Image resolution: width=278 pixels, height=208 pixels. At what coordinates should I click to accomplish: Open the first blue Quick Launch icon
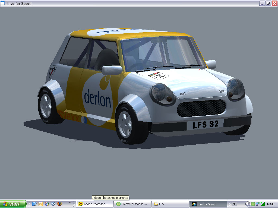coord(34,204)
